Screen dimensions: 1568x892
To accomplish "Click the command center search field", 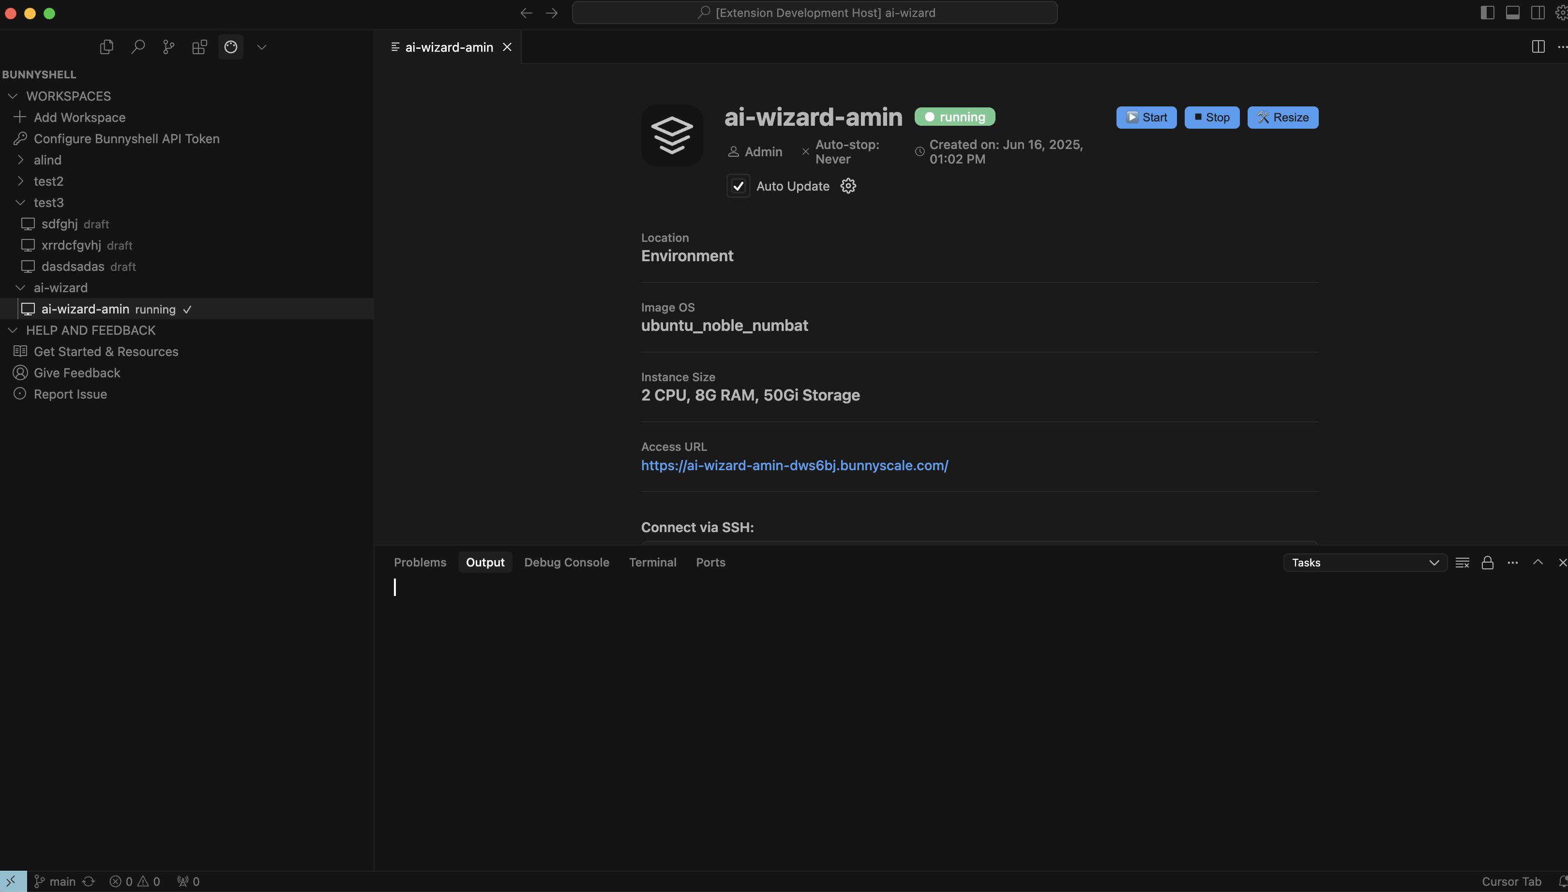I will [814, 13].
